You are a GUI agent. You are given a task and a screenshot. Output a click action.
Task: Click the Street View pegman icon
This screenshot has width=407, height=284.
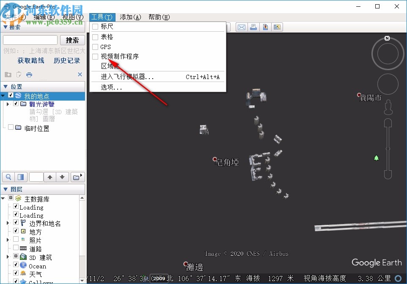pyautogui.click(x=388, y=107)
